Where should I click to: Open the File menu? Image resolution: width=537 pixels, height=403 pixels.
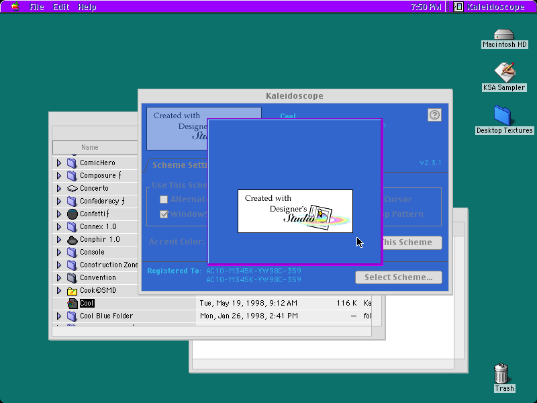click(37, 7)
